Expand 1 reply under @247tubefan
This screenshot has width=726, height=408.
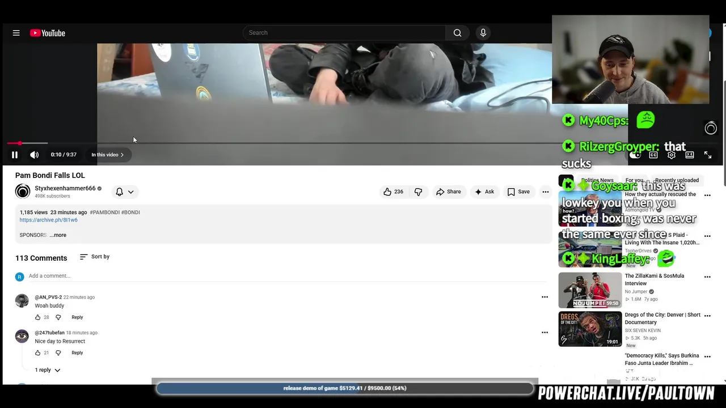pyautogui.click(x=48, y=370)
